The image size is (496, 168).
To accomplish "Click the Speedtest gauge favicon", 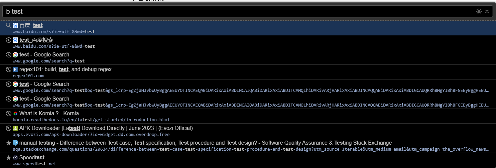I will point(15,157).
